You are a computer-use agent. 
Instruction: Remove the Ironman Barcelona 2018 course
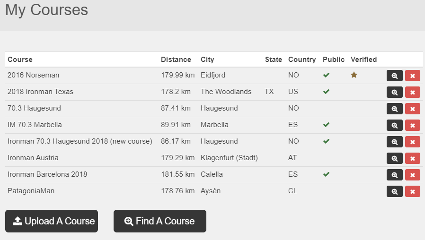tap(412, 175)
